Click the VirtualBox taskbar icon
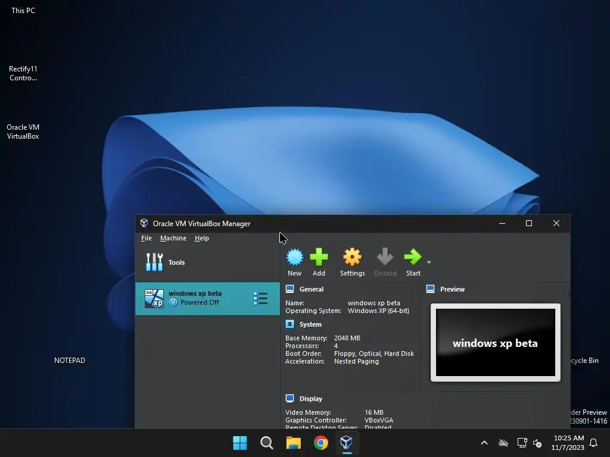610x457 pixels. [346, 443]
